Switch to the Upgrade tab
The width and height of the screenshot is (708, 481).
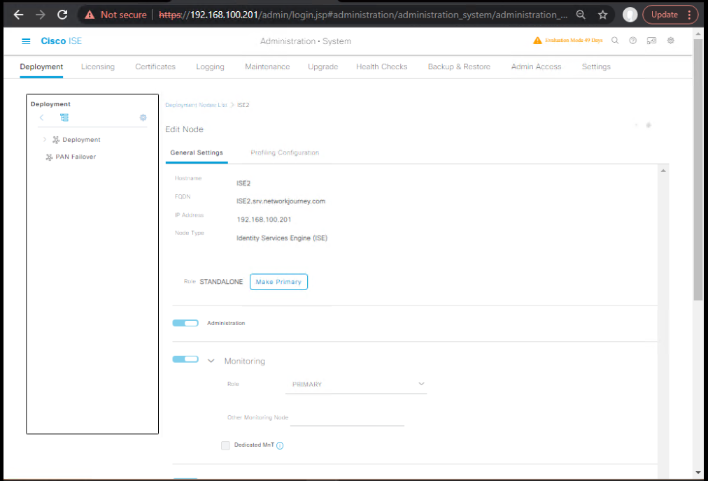tap(323, 67)
